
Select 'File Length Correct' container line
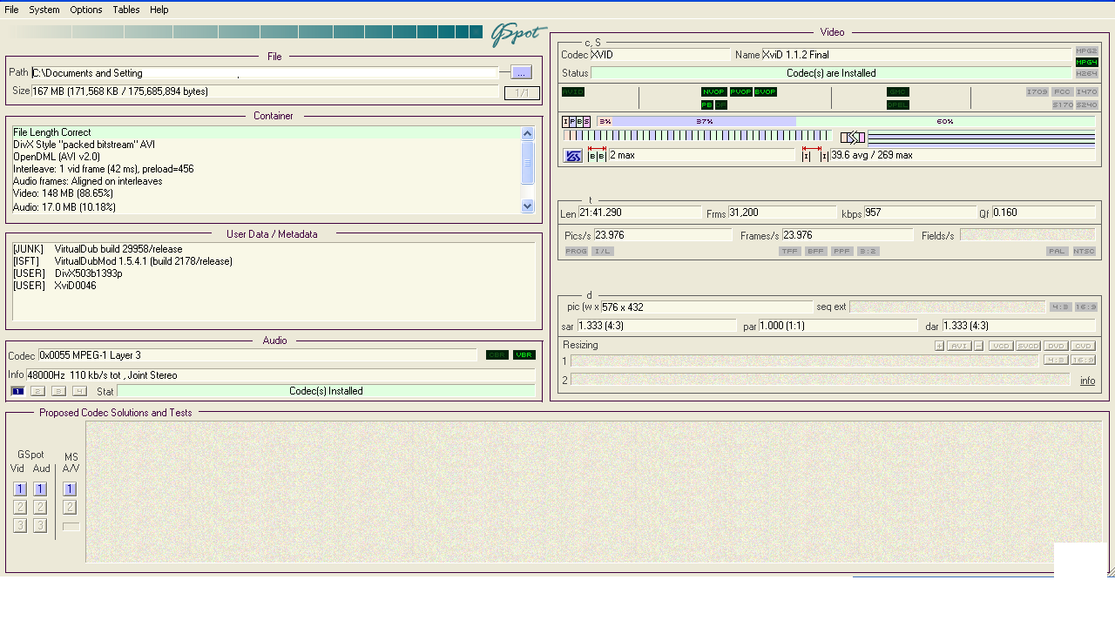[266, 132]
